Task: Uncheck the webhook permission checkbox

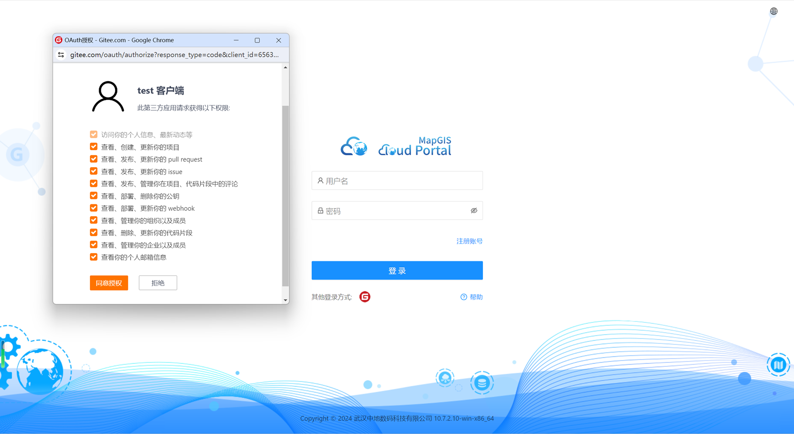Action: 94,208
